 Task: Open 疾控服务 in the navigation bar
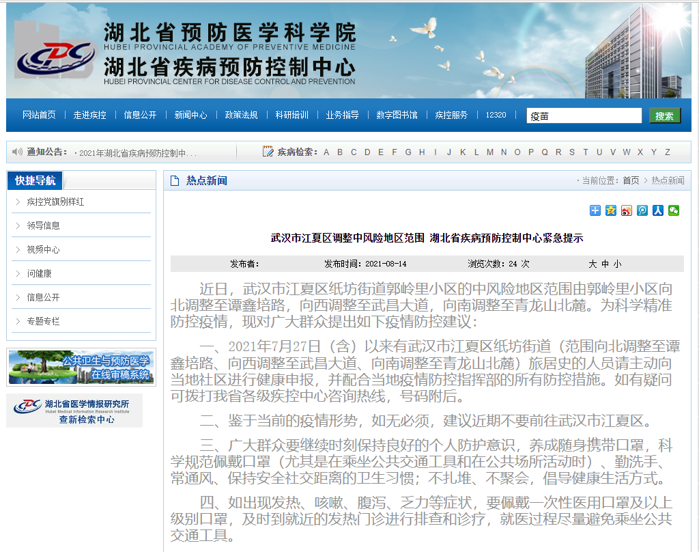(x=451, y=115)
